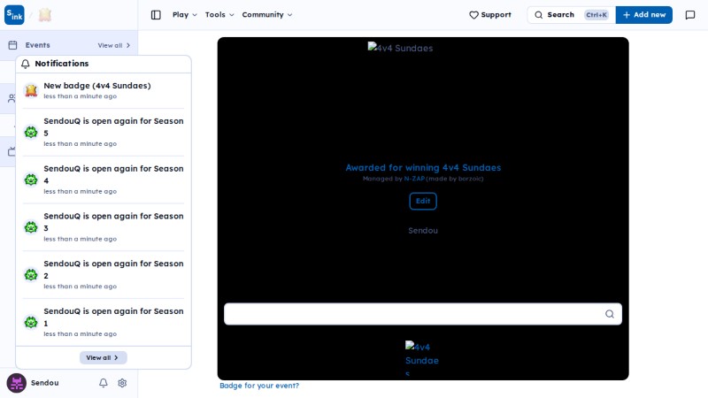The width and height of the screenshot is (708, 398).
Task: Click View all in Notifications panel
Action: (103, 357)
